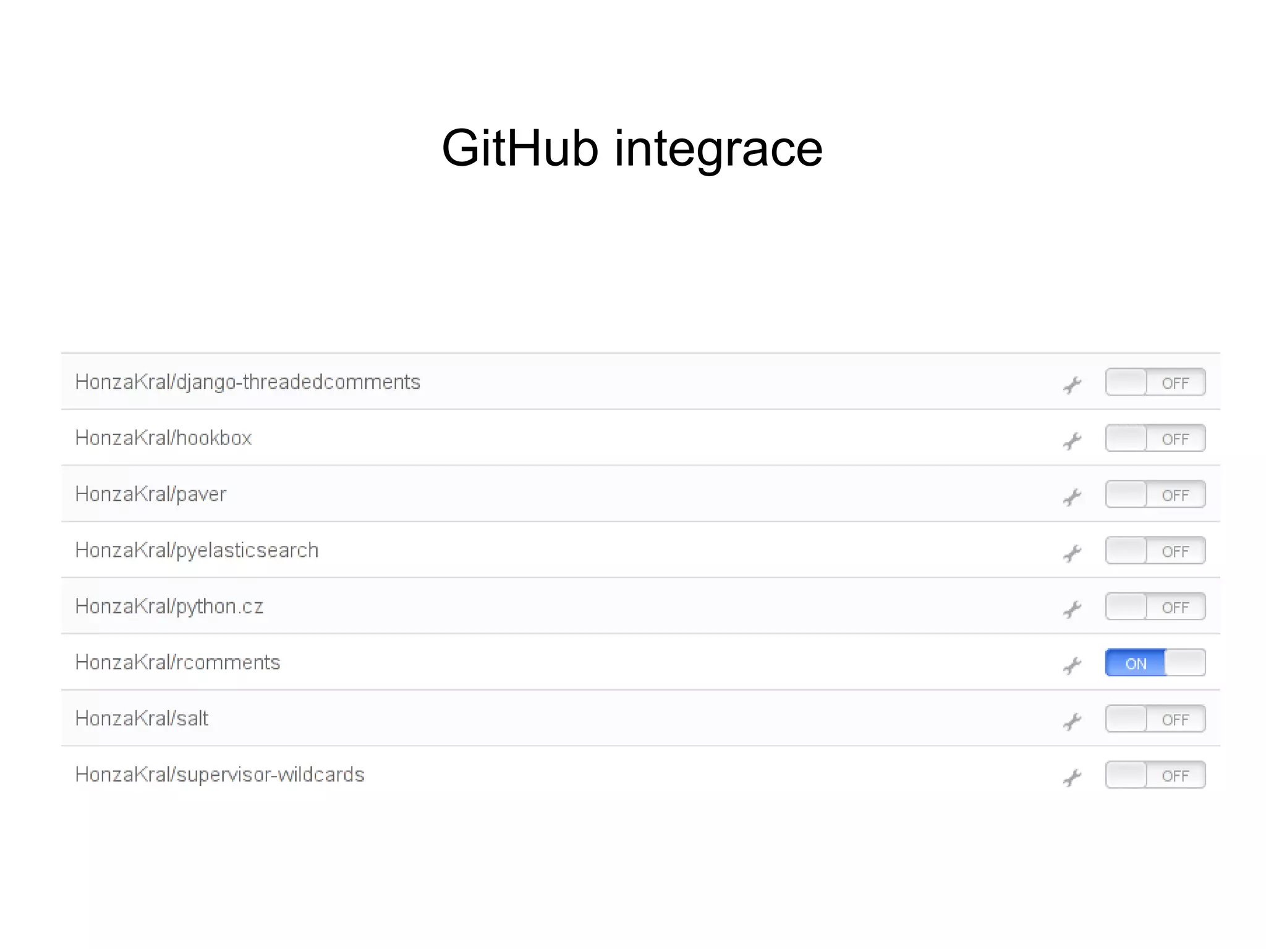Image resolution: width=1266 pixels, height=949 pixels.
Task: Click wrench icon for django-threadedcomments repository
Action: (1072, 385)
